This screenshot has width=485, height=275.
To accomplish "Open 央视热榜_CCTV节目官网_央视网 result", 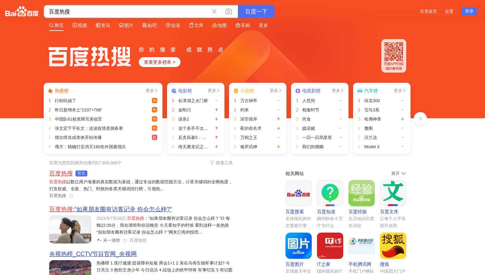I will point(93,254).
